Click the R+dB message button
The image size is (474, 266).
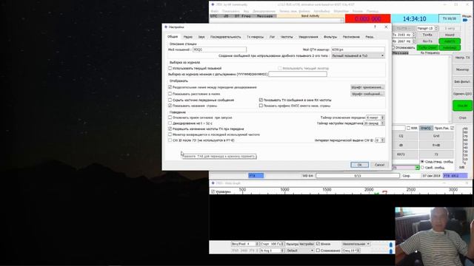pos(436,145)
